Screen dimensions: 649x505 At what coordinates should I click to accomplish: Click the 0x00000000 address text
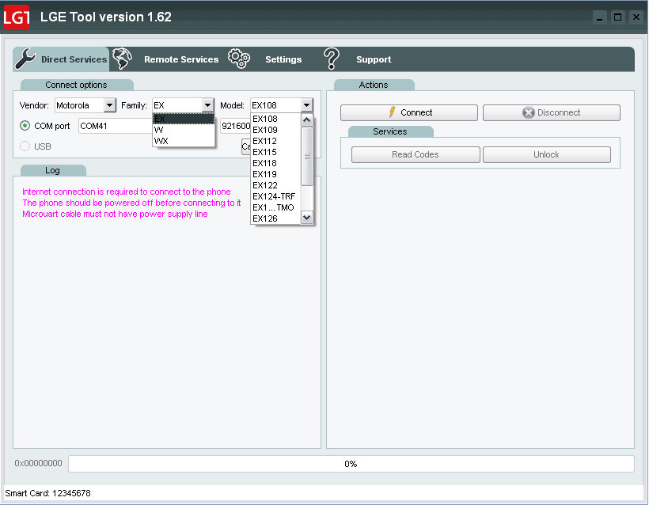tap(38, 463)
